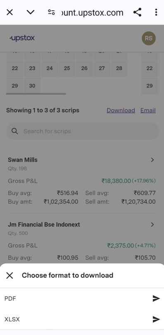The image size is (164, 335).
Task: Tap the send arrow next to PDF
Action: point(156,299)
